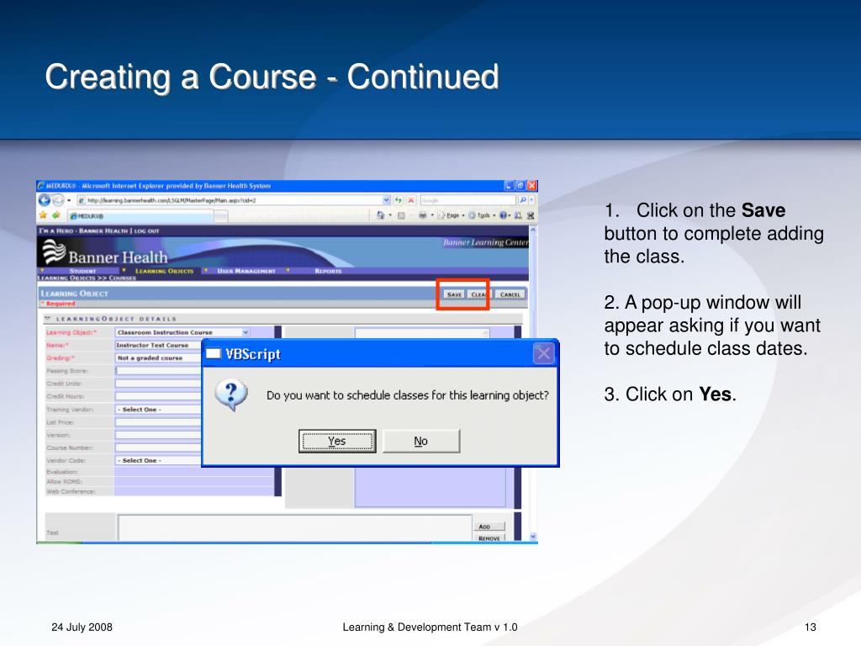Click the page scrollbar up arrow
The width and height of the screenshot is (861, 646).
click(x=532, y=230)
